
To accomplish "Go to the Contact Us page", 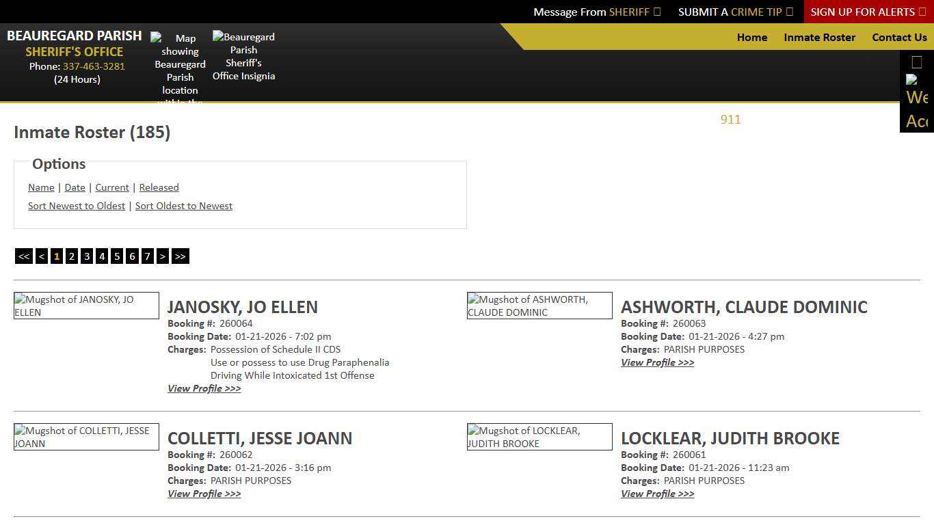I will click(x=899, y=38).
